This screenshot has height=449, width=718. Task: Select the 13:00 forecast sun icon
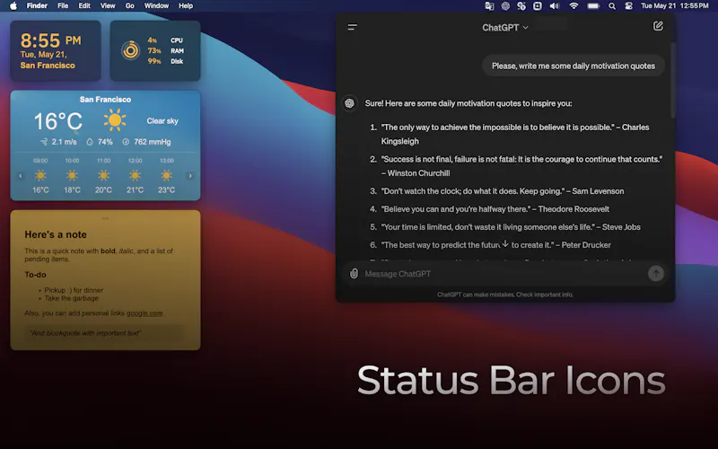click(167, 175)
